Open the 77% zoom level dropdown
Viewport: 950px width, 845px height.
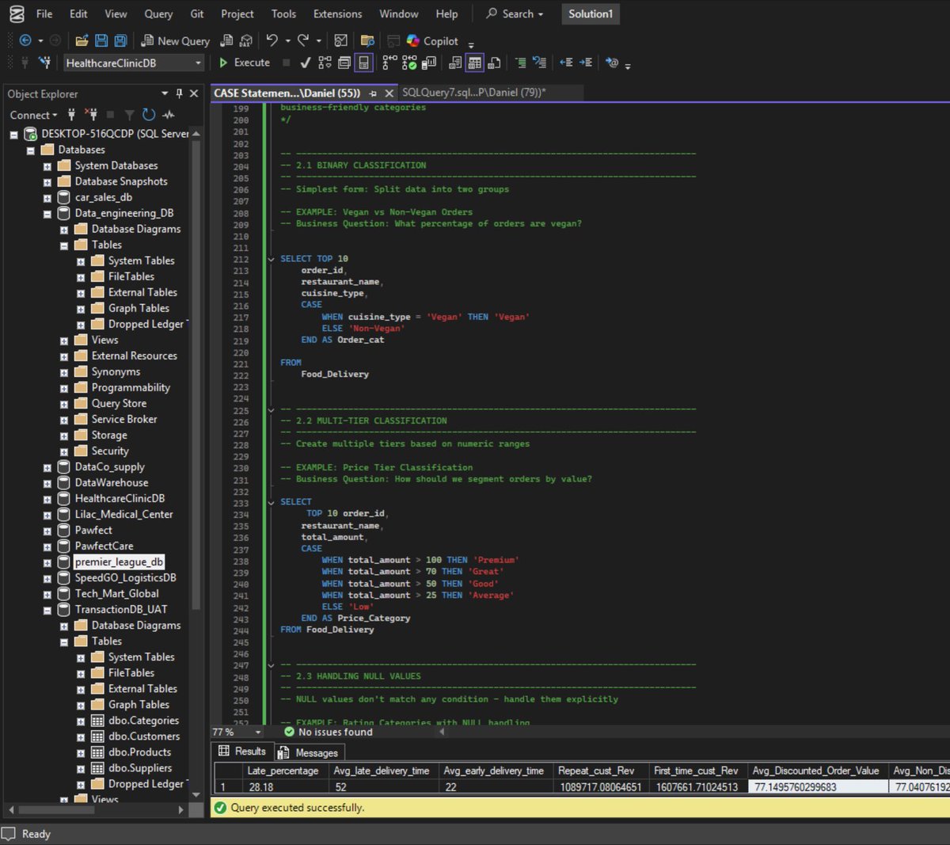pos(257,733)
